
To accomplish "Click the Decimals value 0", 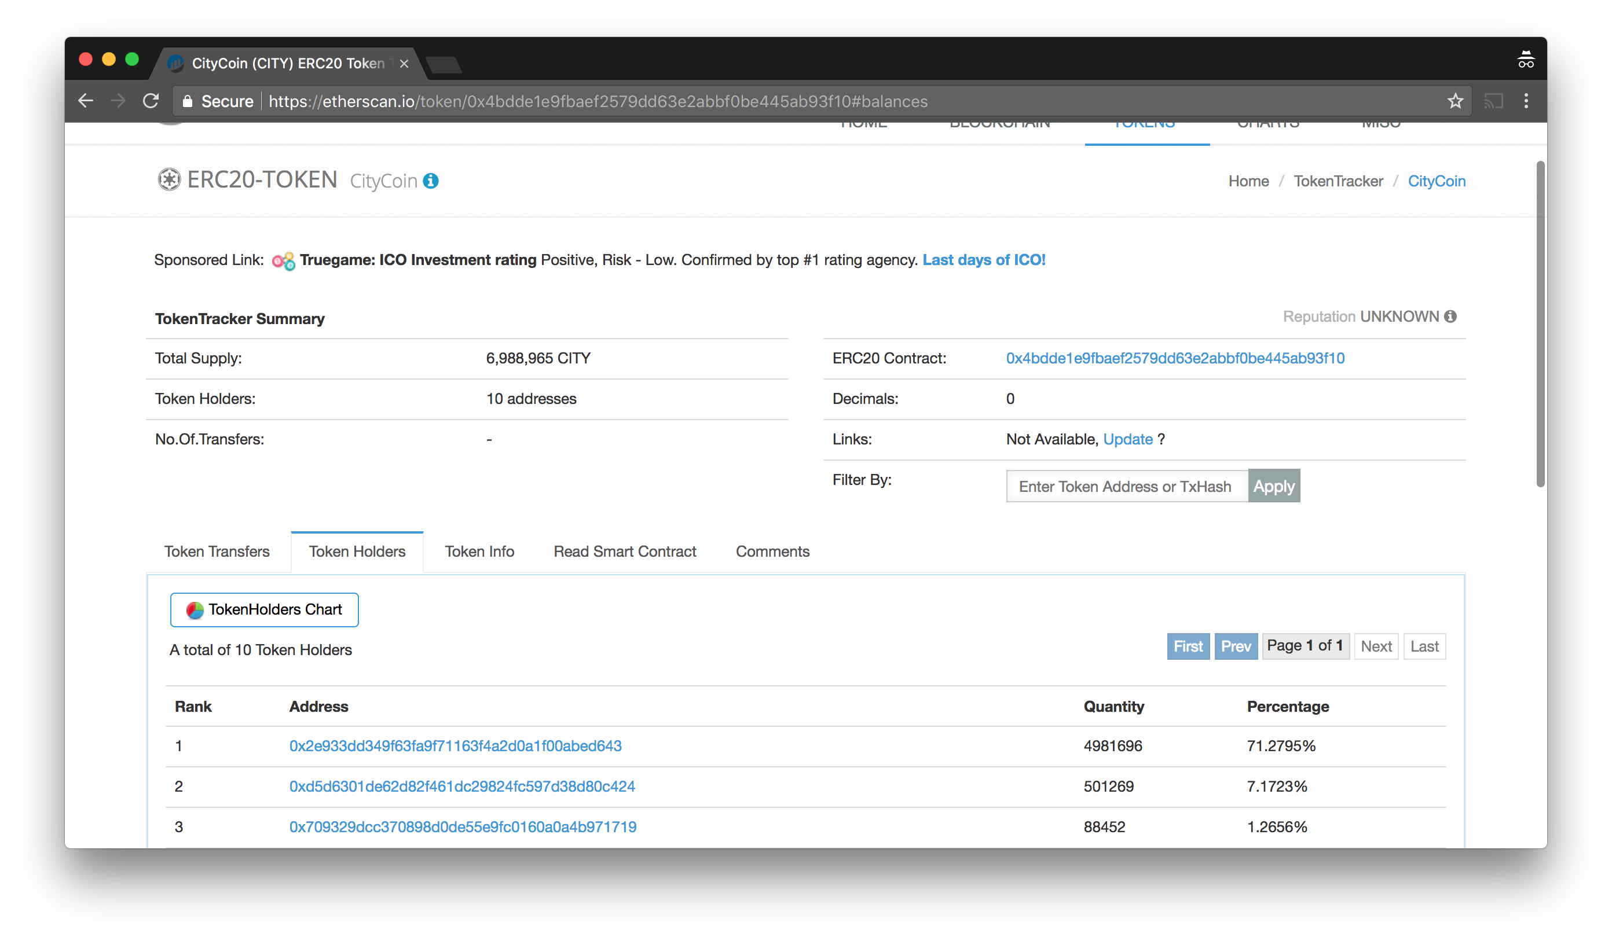I will (1010, 399).
